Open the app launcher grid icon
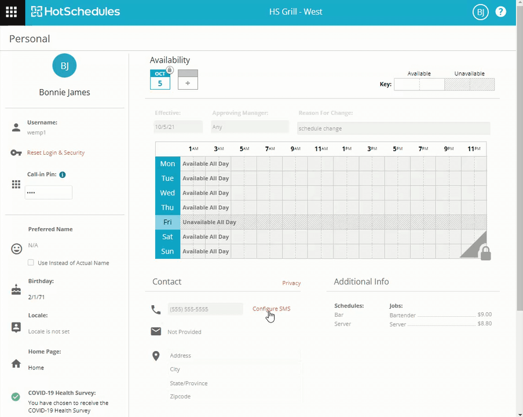The image size is (523, 417). click(12, 12)
